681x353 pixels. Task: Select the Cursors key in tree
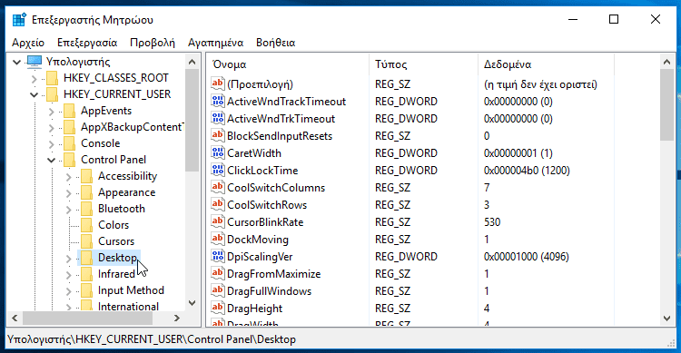(116, 241)
